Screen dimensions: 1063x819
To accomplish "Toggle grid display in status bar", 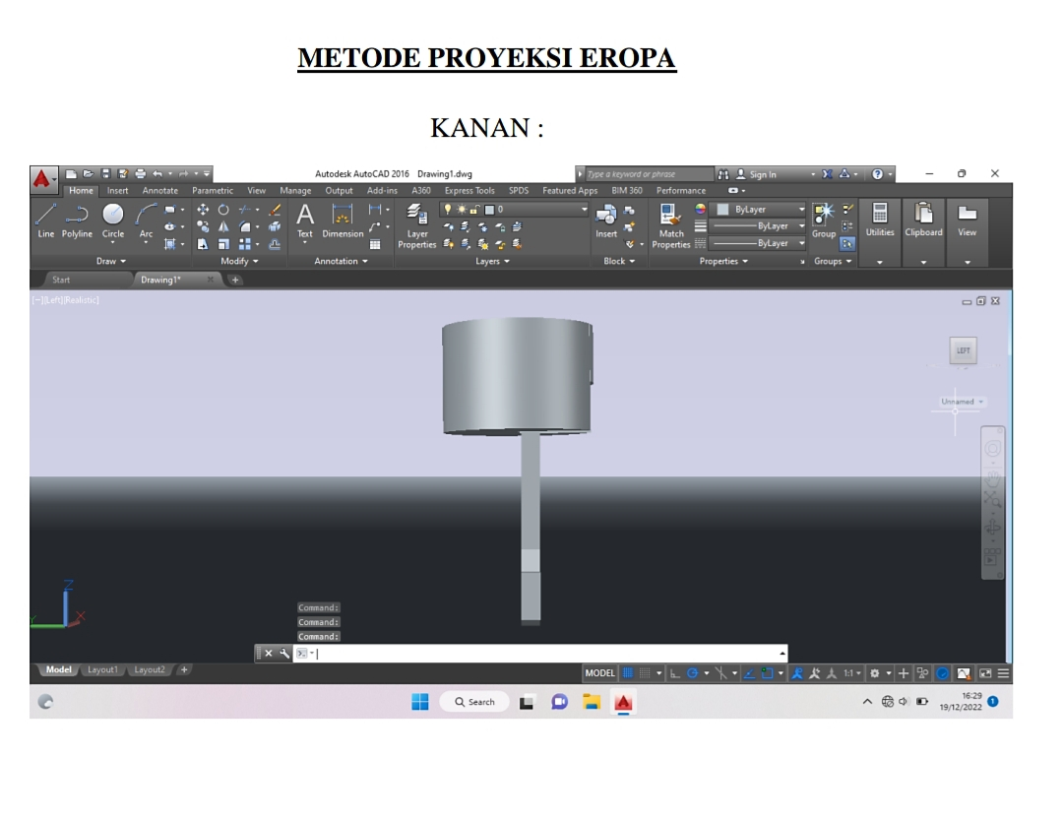I will [x=628, y=673].
